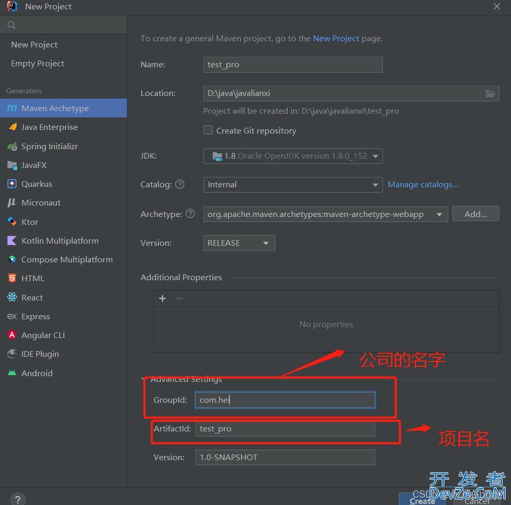Select the Maven Archetype generator
This screenshot has width=511, height=505.
(x=64, y=108)
